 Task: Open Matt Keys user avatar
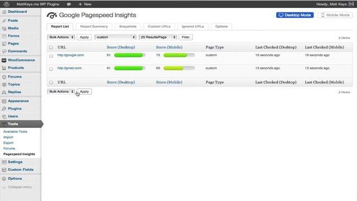(351, 4)
